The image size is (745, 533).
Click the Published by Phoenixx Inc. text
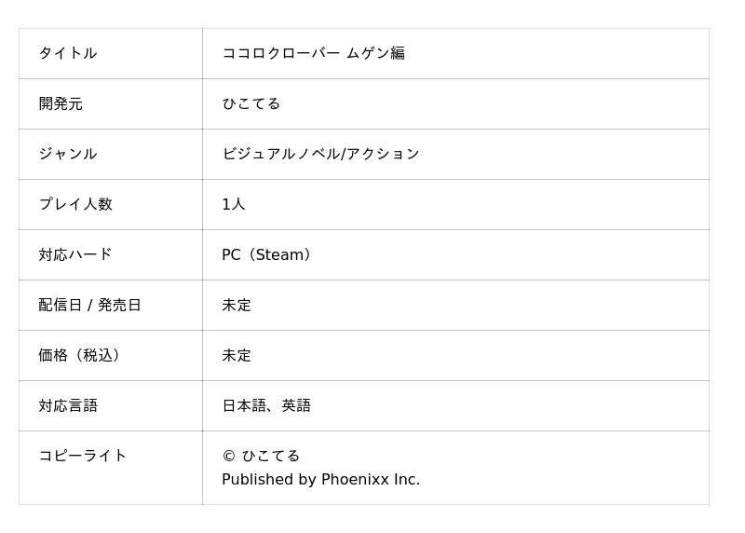pyautogui.click(x=320, y=480)
